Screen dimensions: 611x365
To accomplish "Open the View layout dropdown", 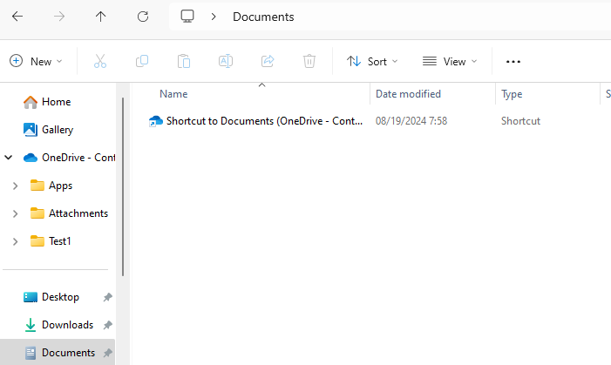I will click(450, 62).
